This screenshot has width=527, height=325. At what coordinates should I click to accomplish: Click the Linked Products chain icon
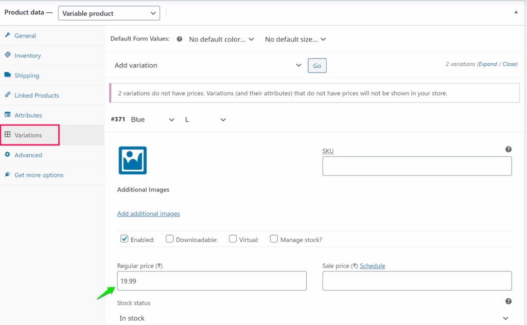click(8, 95)
